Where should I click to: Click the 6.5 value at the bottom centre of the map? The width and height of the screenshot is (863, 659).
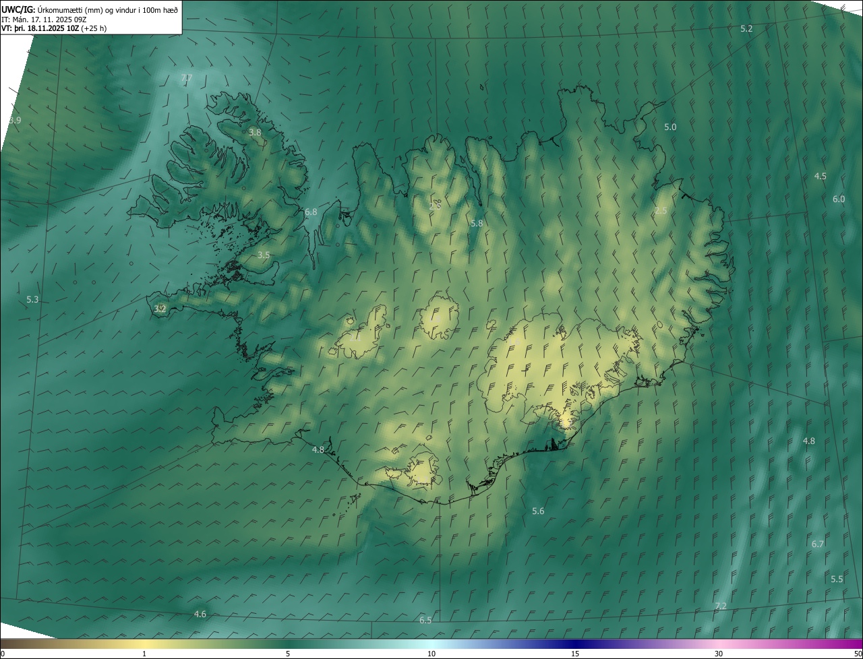(x=425, y=620)
